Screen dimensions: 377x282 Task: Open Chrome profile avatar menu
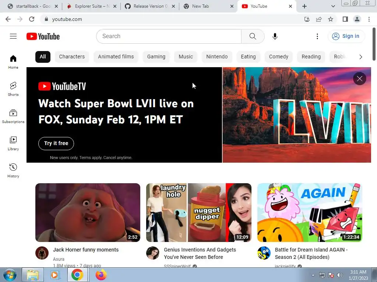point(357,19)
